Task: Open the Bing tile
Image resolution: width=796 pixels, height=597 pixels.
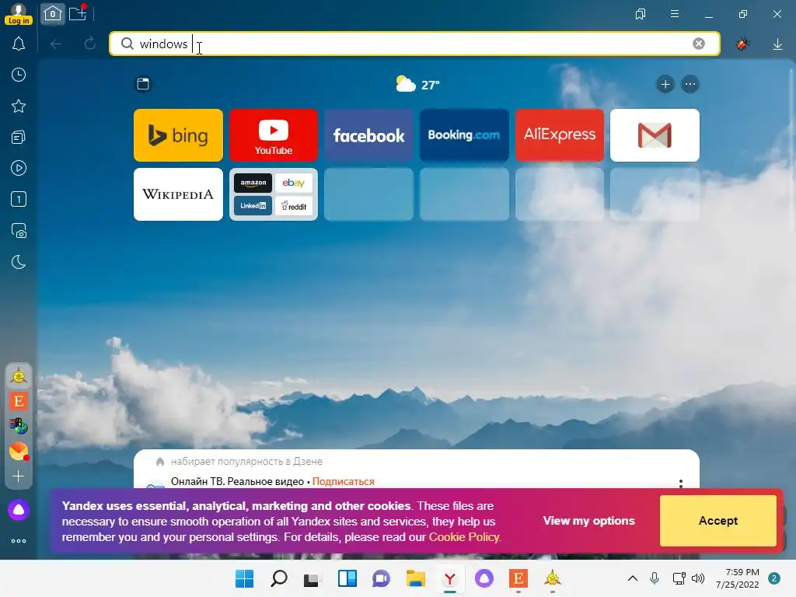Action: tap(178, 135)
